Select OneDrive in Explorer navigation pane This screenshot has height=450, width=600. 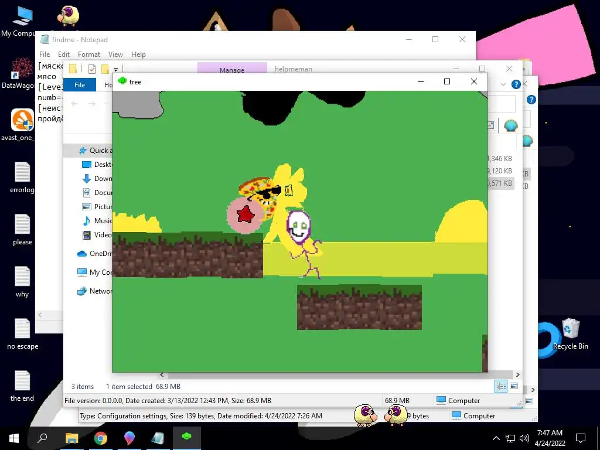[x=94, y=253]
